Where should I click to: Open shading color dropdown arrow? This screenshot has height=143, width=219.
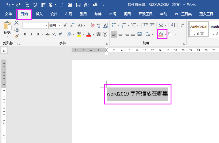tap(165, 34)
